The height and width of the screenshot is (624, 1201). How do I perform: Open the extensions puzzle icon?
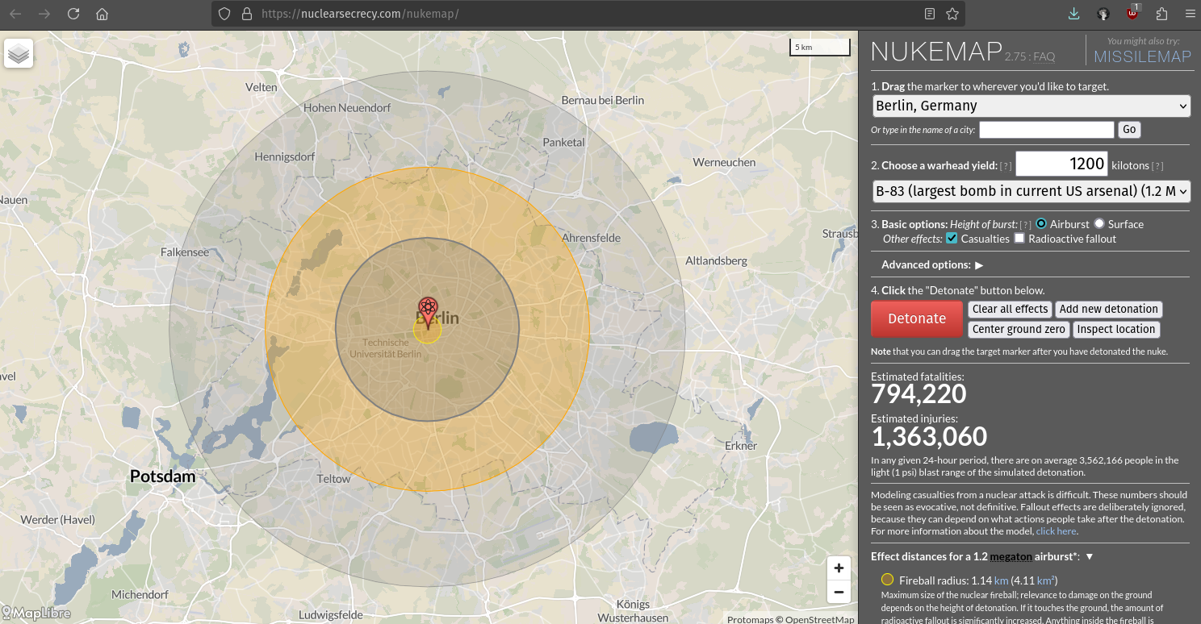pyautogui.click(x=1162, y=14)
